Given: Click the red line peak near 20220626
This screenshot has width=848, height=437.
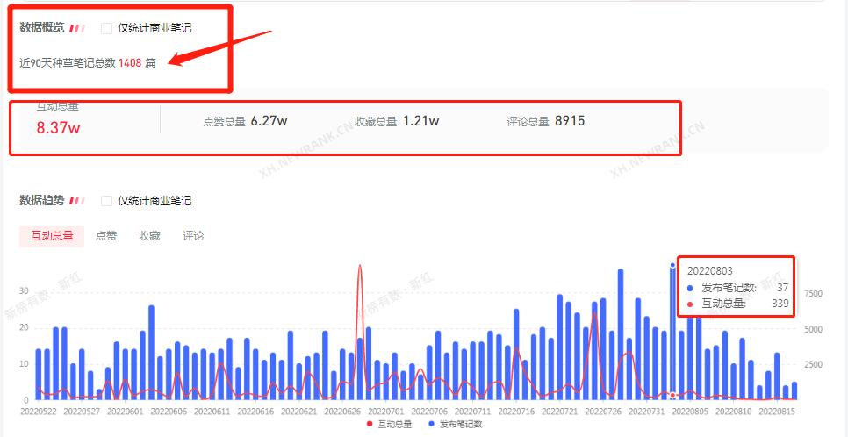Looking at the screenshot, I should pyautogui.click(x=360, y=267).
